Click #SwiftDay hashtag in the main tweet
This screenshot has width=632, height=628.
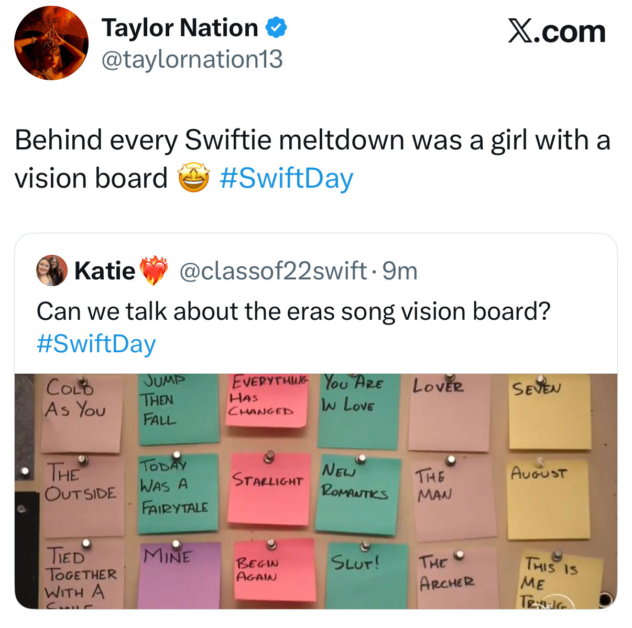(x=287, y=178)
